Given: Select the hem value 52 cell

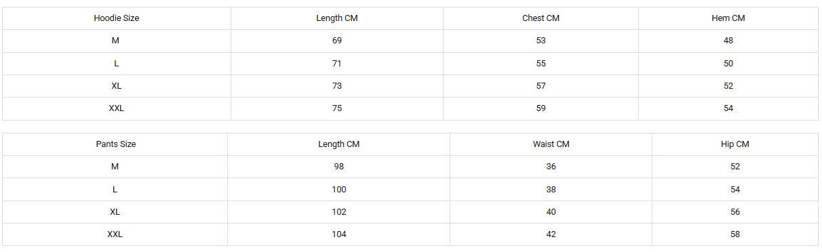Looking at the screenshot, I should [x=728, y=86].
